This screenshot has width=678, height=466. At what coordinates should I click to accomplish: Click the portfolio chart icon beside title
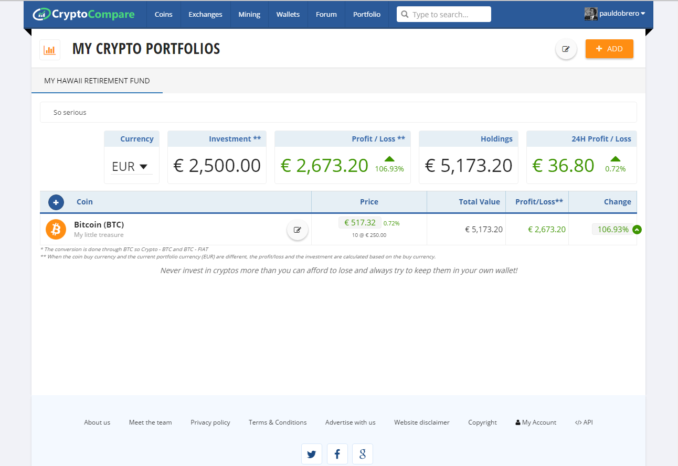coord(50,50)
